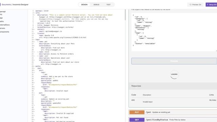Image resolution: width=217 pixels, height=122 pixels.
Task: Collapse the post operation on line 30
Action: pyautogui.click(x=34, y=70)
